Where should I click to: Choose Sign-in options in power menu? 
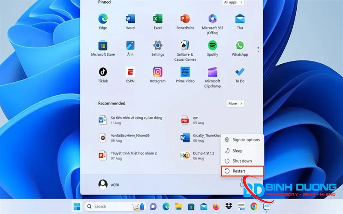click(x=242, y=140)
